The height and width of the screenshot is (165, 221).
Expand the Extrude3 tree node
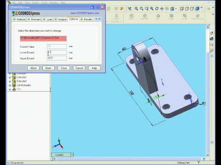[10, 81]
